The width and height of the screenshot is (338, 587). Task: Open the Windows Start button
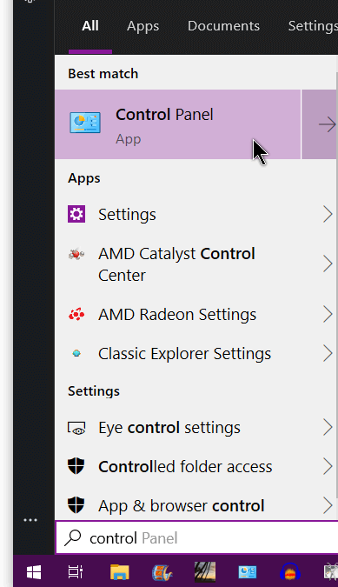coord(34,572)
